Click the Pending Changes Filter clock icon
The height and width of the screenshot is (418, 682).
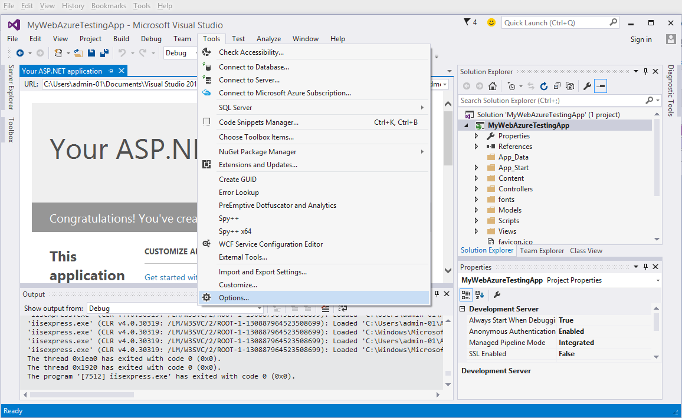tap(512, 86)
